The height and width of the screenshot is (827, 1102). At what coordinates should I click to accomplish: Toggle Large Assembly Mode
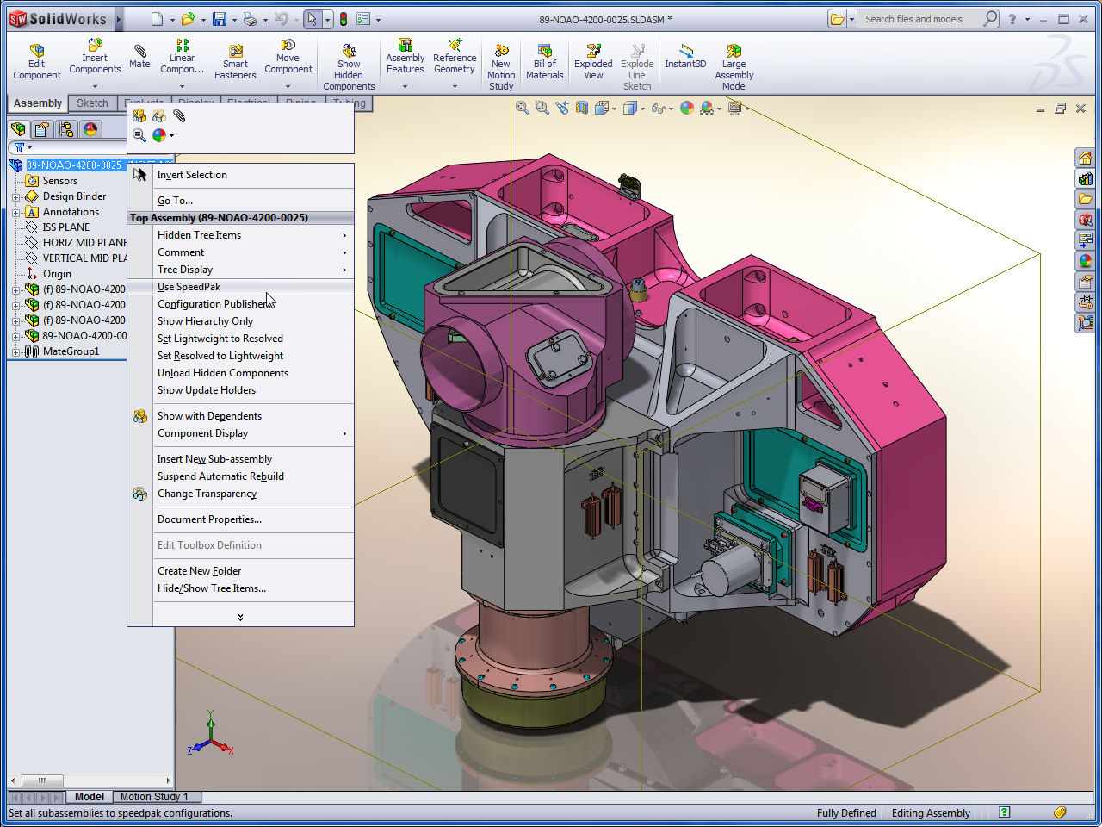pyautogui.click(x=734, y=67)
